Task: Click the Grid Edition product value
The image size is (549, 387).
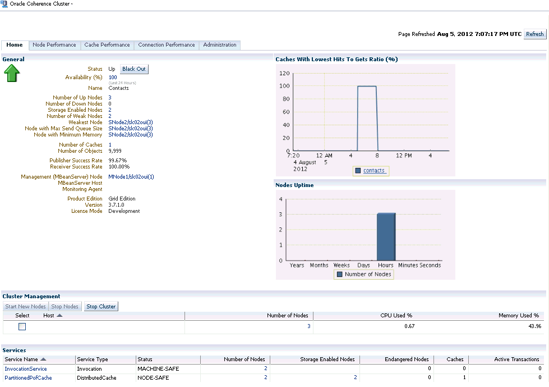Action: (x=122, y=199)
